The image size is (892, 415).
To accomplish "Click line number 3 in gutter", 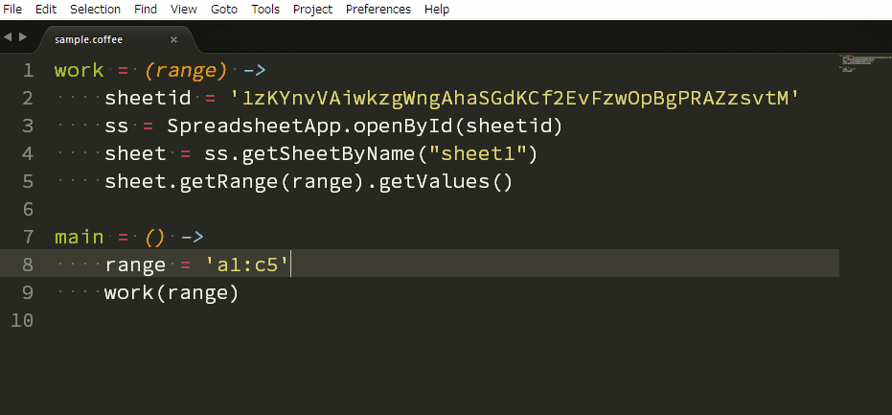I will 28,127.
